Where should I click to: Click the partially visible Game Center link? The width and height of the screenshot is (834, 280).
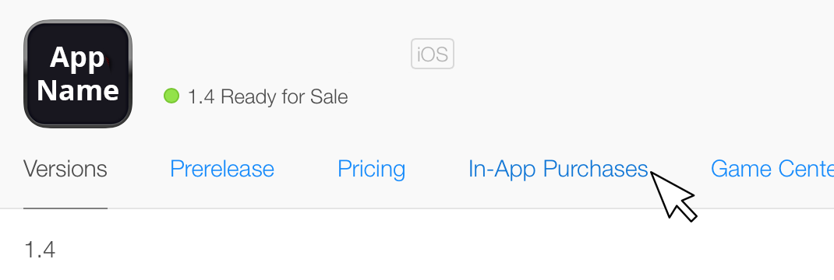(772, 170)
